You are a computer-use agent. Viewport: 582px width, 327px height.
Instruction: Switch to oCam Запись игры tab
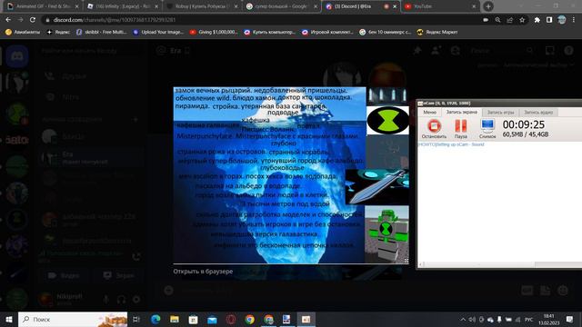pyautogui.click(x=500, y=112)
